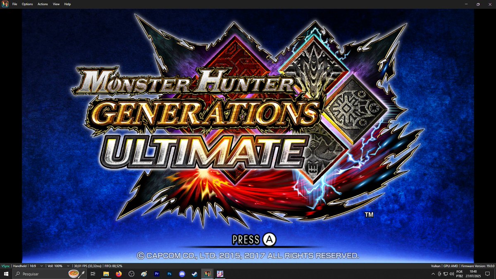The height and width of the screenshot is (279, 496).
Task: Launch Firefox from the taskbar
Action: [119, 274]
